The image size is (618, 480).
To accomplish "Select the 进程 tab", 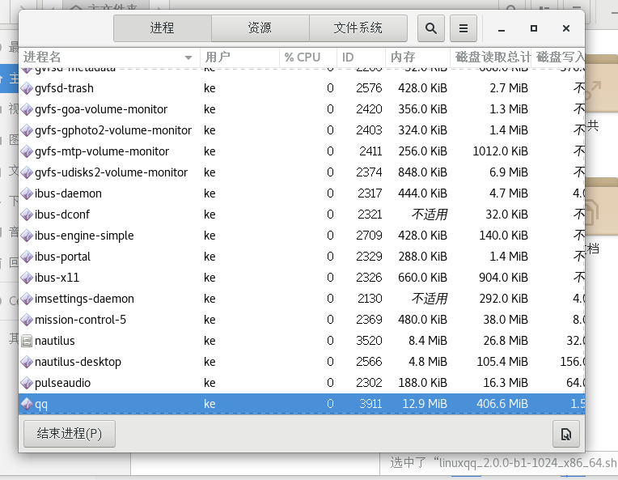I will pyautogui.click(x=162, y=28).
